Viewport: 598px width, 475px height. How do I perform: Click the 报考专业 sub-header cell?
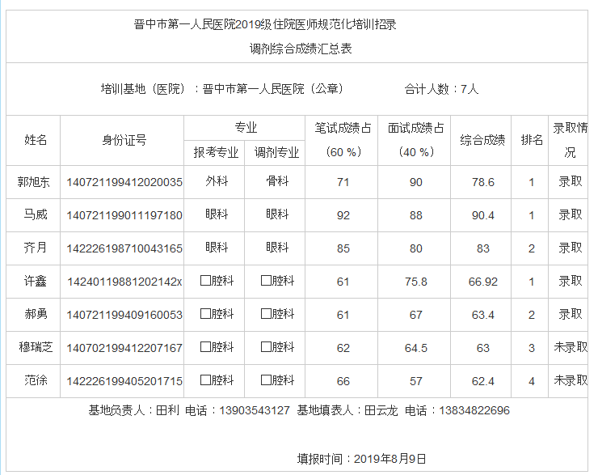coord(216,152)
